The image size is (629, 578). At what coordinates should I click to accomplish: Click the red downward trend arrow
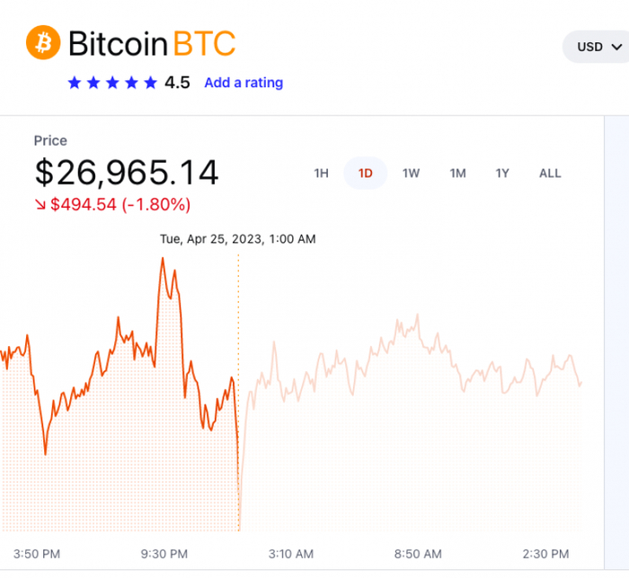40,205
